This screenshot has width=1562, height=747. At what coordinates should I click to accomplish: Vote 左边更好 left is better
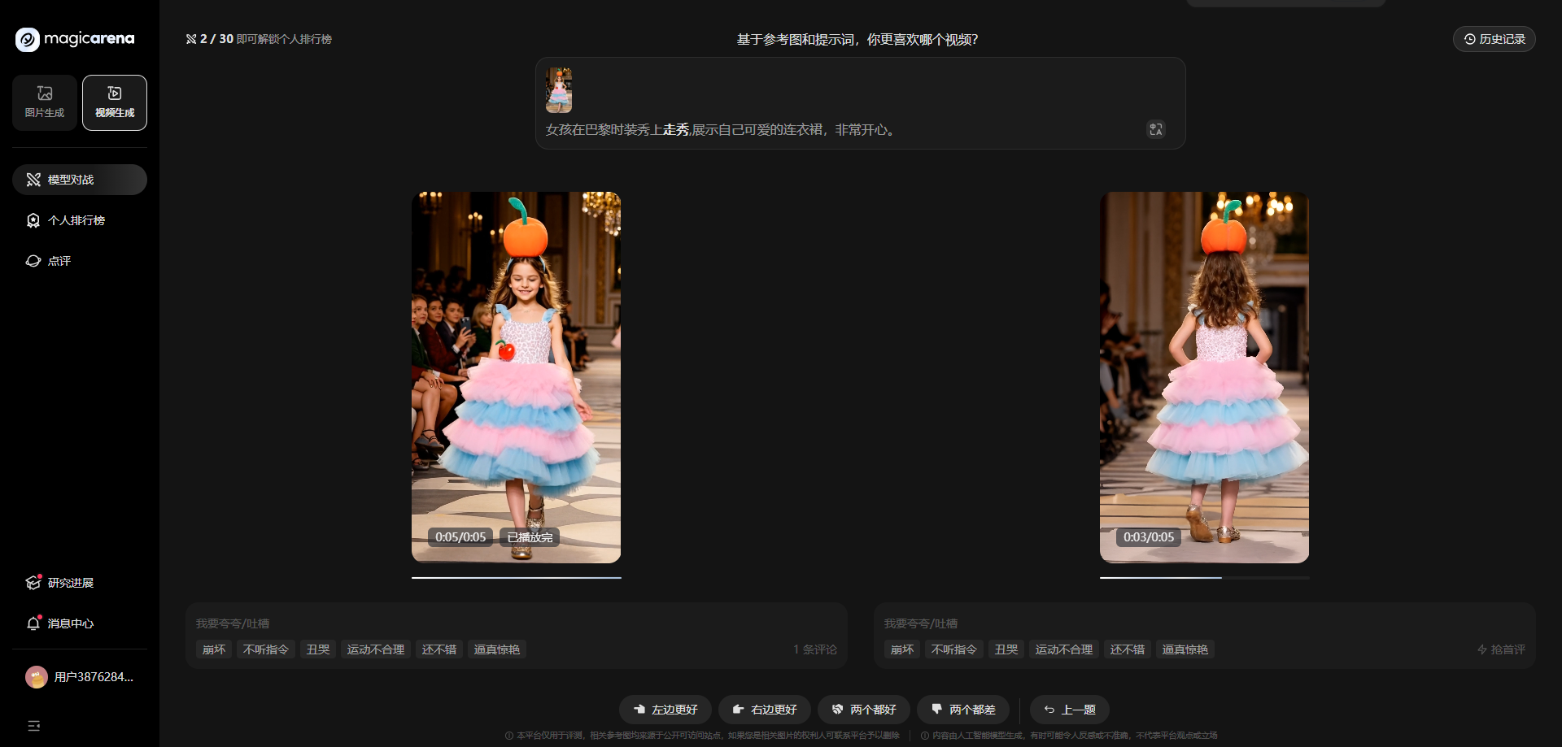(665, 710)
